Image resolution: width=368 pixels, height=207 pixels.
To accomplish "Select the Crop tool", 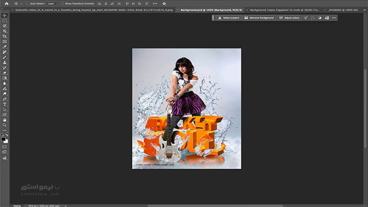I will click(x=4, y=36).
